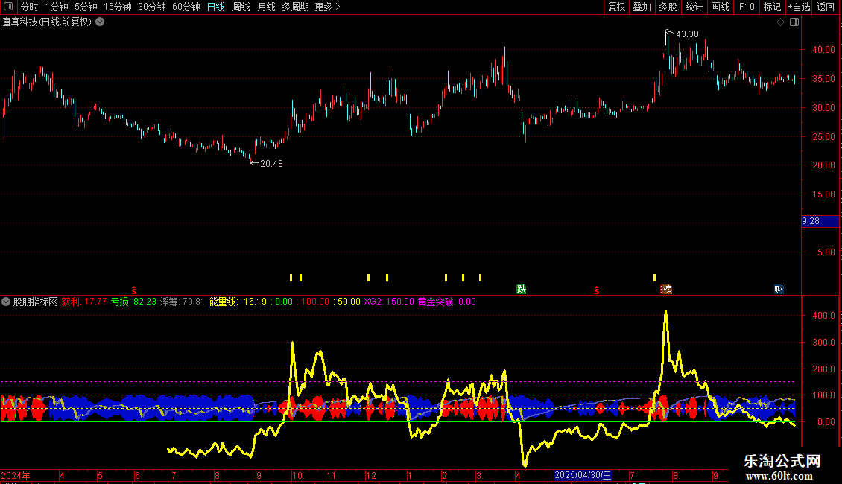842x484 pixels.
Task: Toggle the left side panel icon
Action: click(8, 7)
